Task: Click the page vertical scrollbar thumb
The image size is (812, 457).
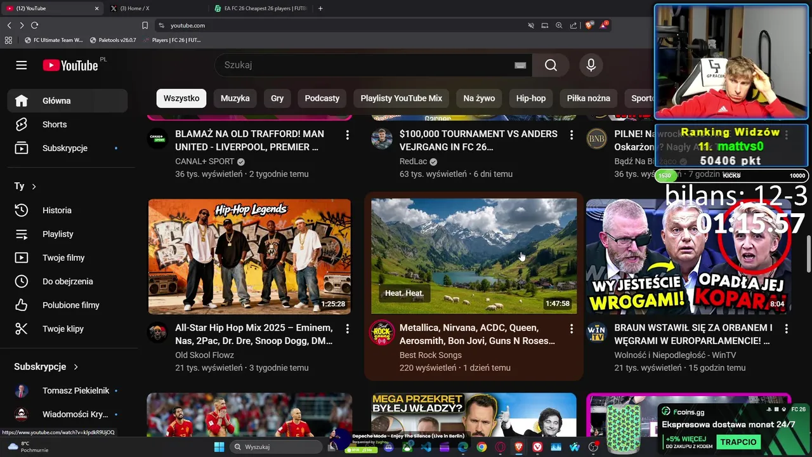Action: coord(809,254)
